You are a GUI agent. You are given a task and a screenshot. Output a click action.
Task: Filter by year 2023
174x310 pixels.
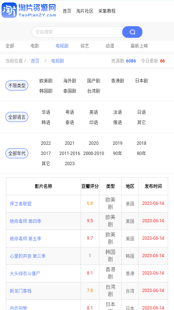coord(70,164)
